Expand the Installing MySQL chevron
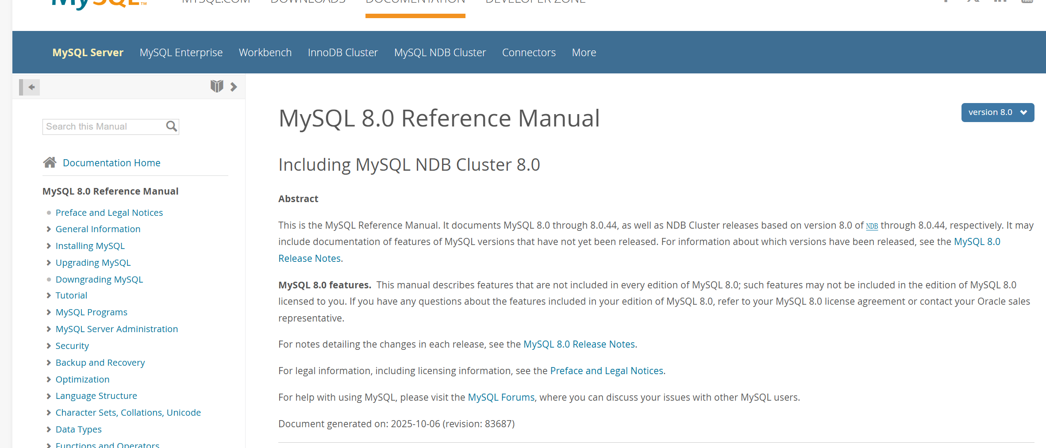 click(x=49, y=246)
